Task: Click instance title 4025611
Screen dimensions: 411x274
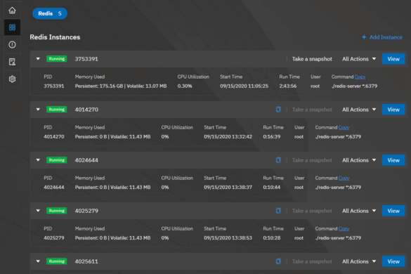Action: pyautogui.click(x=86, y=261)
